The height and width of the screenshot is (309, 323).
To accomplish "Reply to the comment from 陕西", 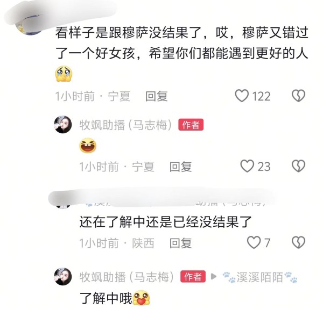I will [181, 243].
